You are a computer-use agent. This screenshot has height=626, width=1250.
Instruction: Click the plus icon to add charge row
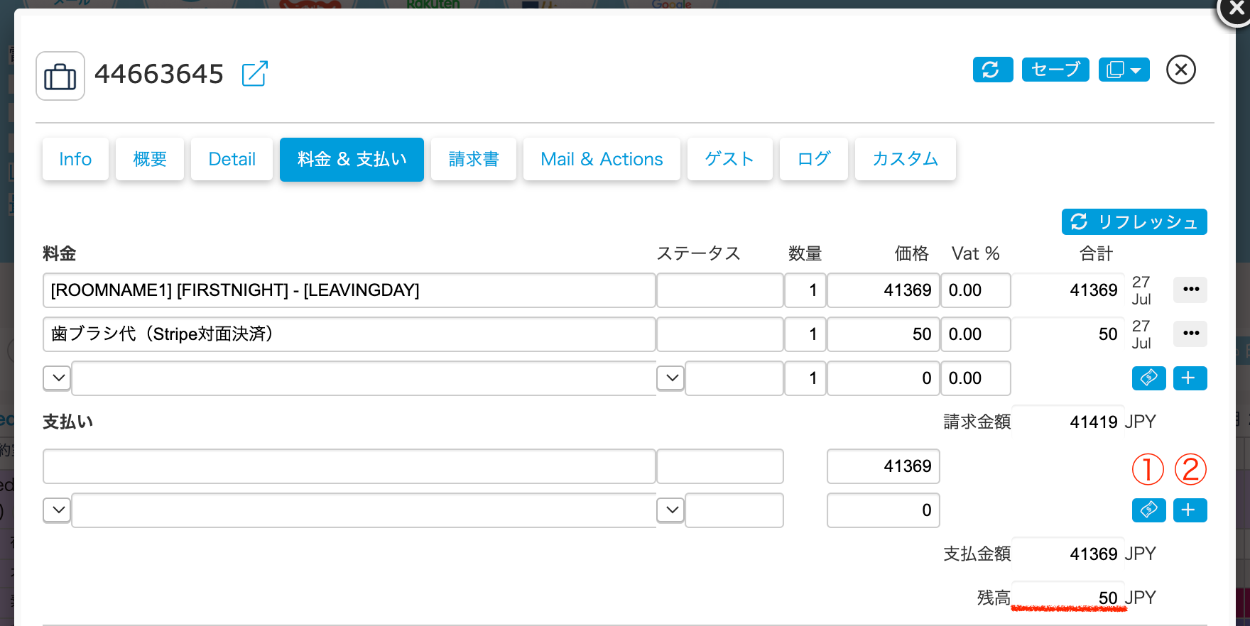point(1190,378)
